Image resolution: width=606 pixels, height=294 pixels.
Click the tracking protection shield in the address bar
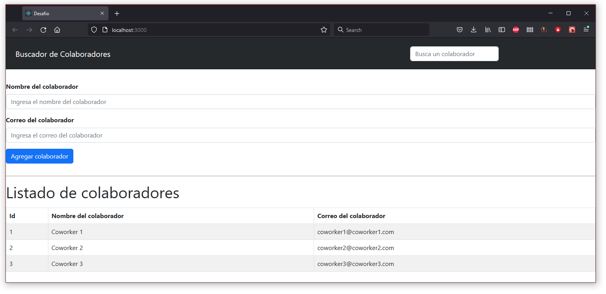94,30
